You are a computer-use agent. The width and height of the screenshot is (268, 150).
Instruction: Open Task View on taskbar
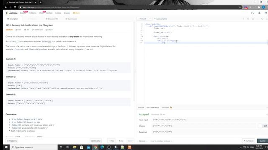click(x=68, y=147)
